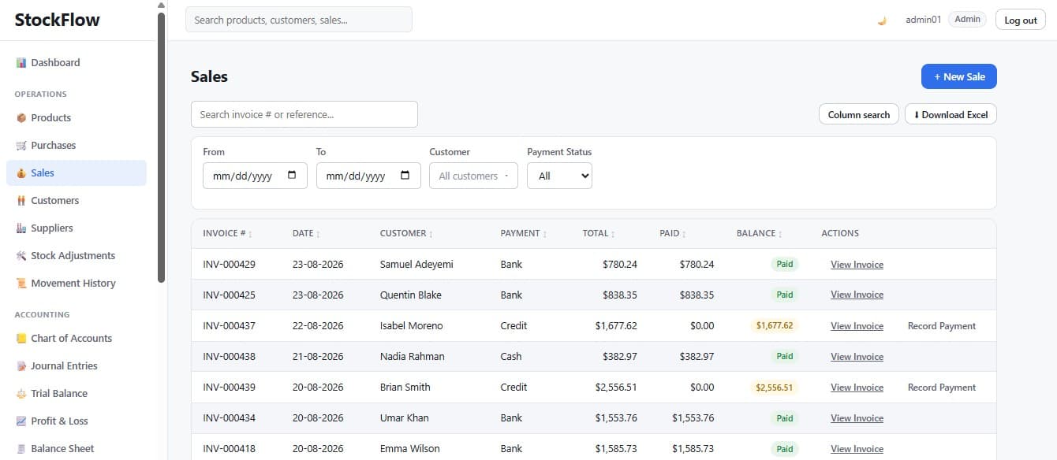The image size is (1057, 460).
Task: Click the Paid badge for INV-000438
Action: [785, 357]
